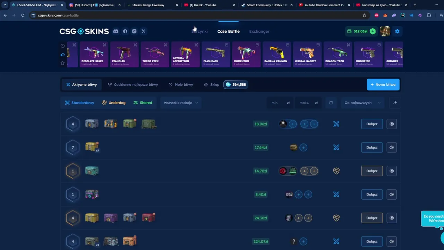
Task: Open the user profile avatar
Action: [x=385, y=31]
